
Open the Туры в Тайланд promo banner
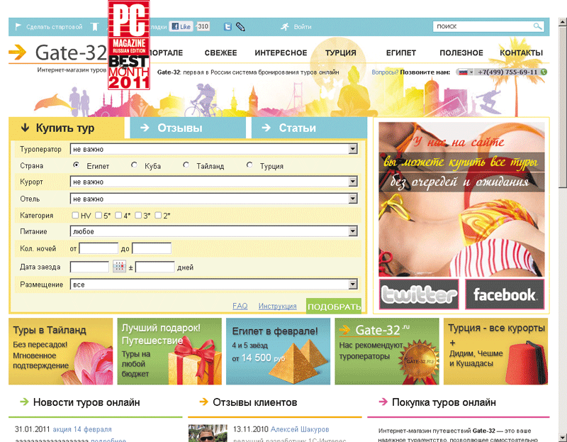pyautogui.click(x=61, y=351)
